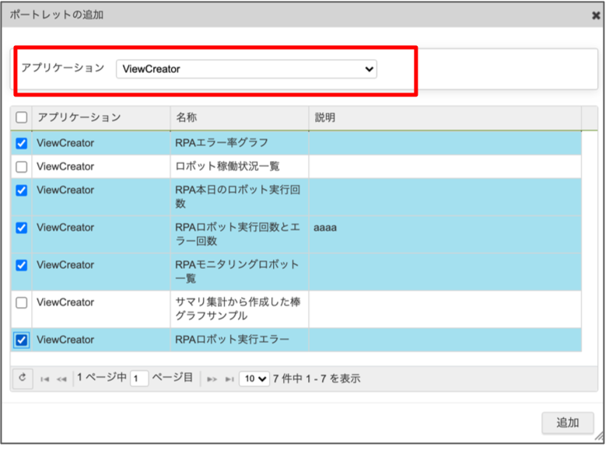Viewport: 609px width, 450px height.
Task: Click the page number input field
Action: coord(139,378)
